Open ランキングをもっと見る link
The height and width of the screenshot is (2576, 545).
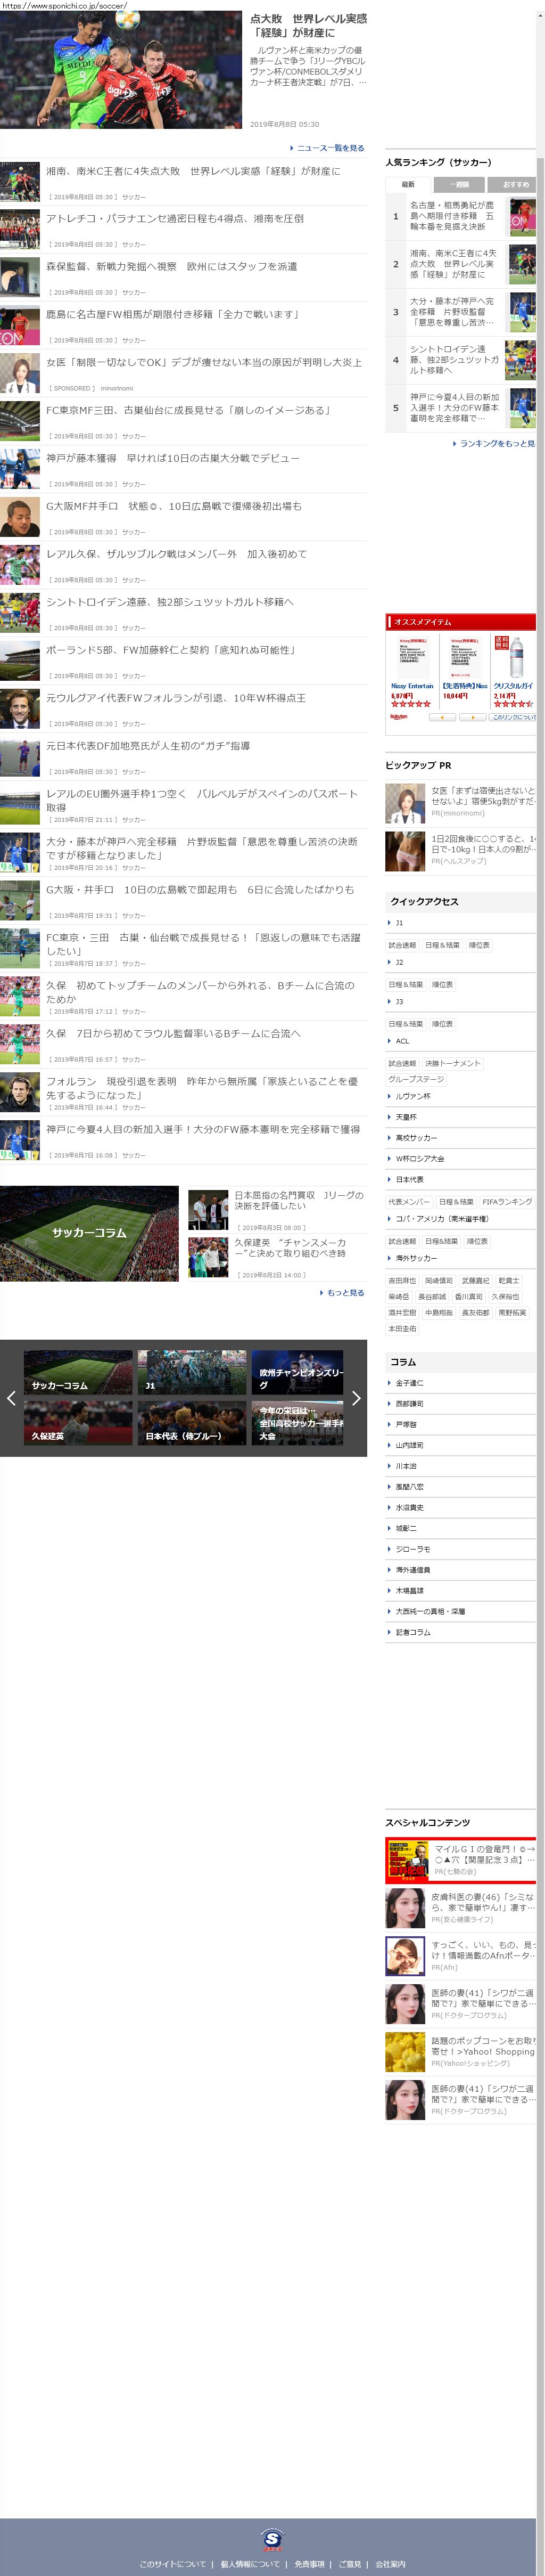[496, 443]
